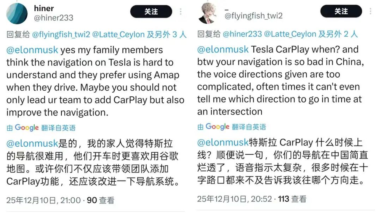Open hiner's profile avatar
The height and width of the screenshot is (216, 381).
tap(17, 13)
